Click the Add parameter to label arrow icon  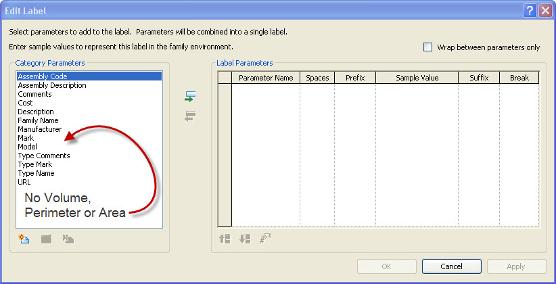[x=190, y=97]
